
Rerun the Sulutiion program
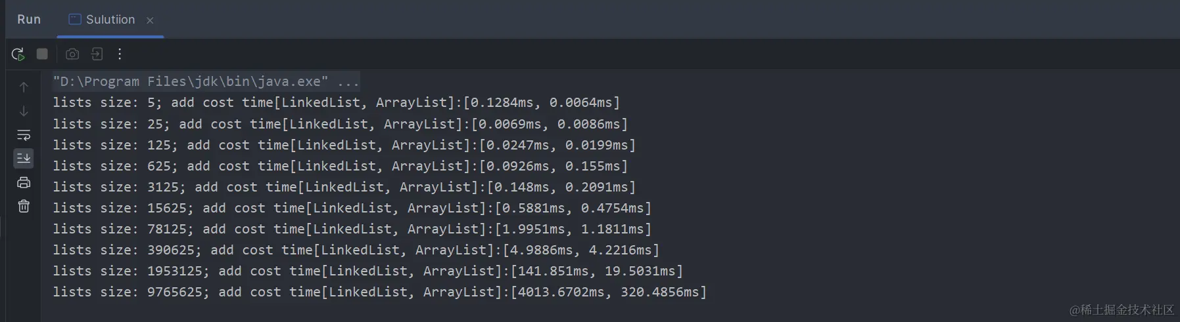point(18,54)
